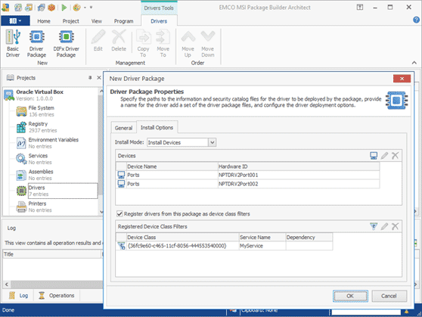Add a new device to Devices list

[x=374, y=155]
